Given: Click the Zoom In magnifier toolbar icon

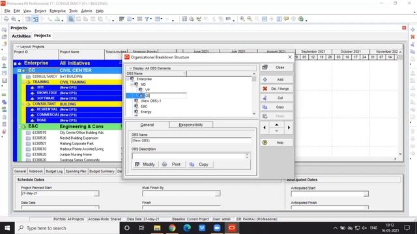Looking at the screenshot, I should pyautogui.click(x=242, y=19).
